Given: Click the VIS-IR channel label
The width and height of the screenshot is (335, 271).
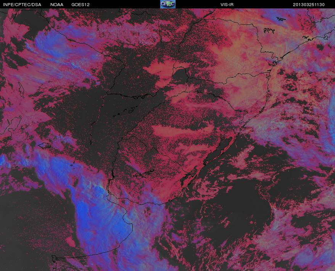Looking at the screenshot, I should (227, 5).
